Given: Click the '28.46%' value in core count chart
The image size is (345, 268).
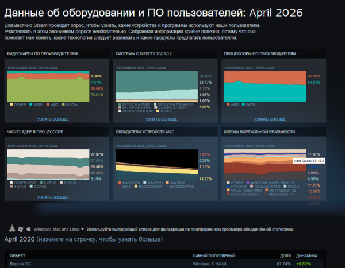Looking at the screenshot, I should point(97,167).
